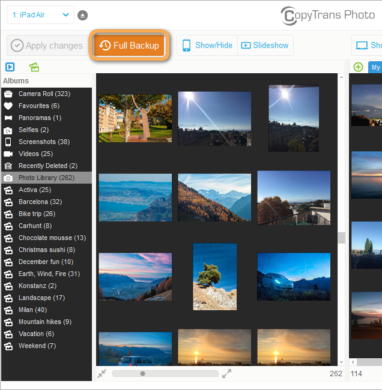382x390 pixels.
Task: Adjust the thumbnail size slider
Action: (x=142, y=373)
